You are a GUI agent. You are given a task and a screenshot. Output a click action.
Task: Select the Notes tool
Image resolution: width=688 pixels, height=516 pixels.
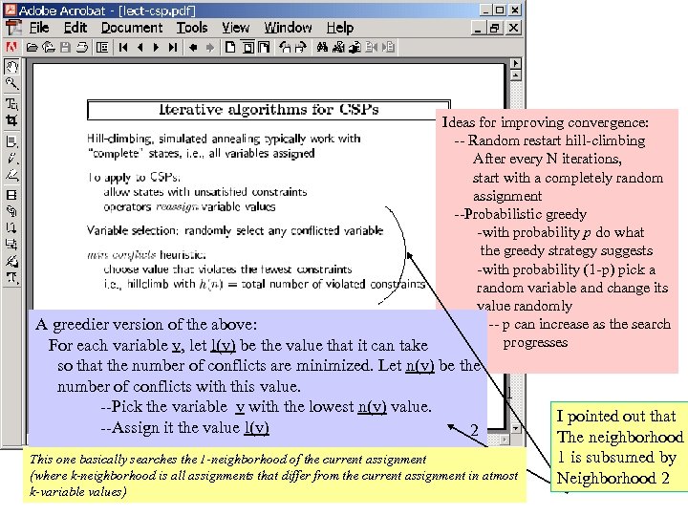[x=11, y=141]
